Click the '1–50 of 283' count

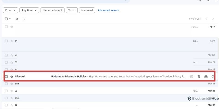pyautogui.click(x=195, y=19)
